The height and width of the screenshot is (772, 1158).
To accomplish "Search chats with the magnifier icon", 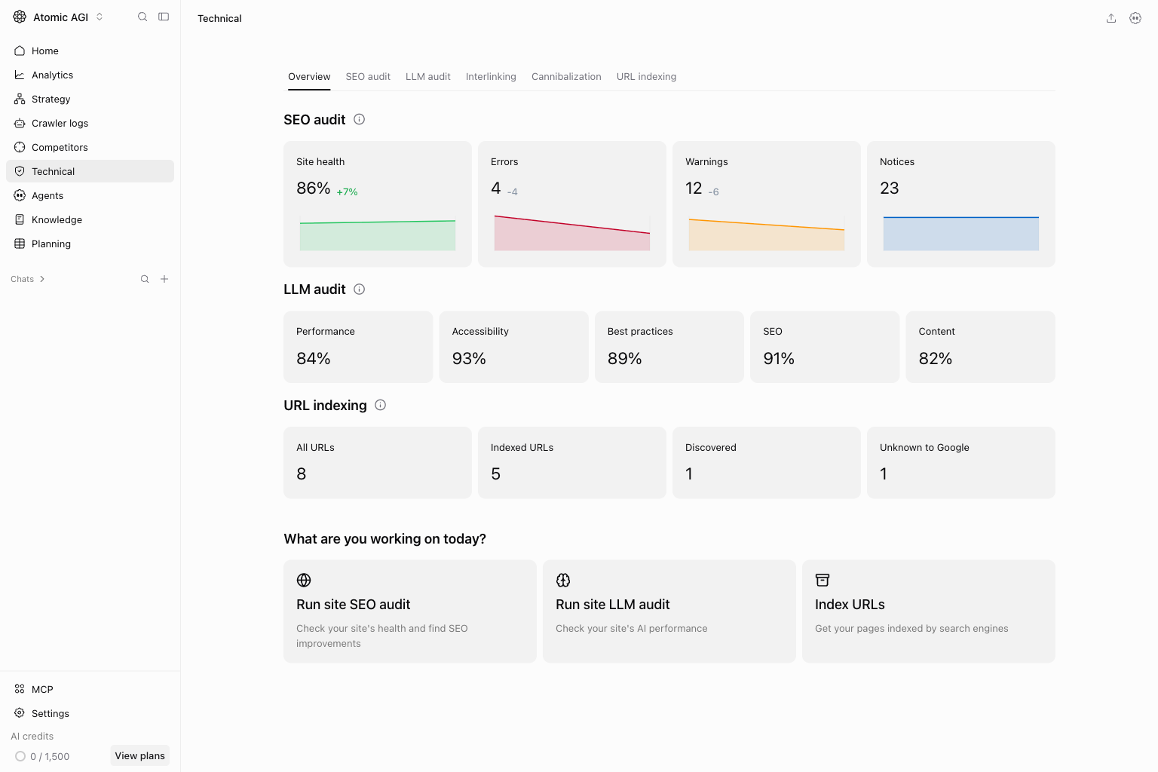I will tap(145, 279).
